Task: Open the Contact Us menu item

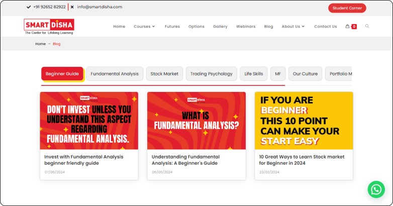Action: click(326, 26)
